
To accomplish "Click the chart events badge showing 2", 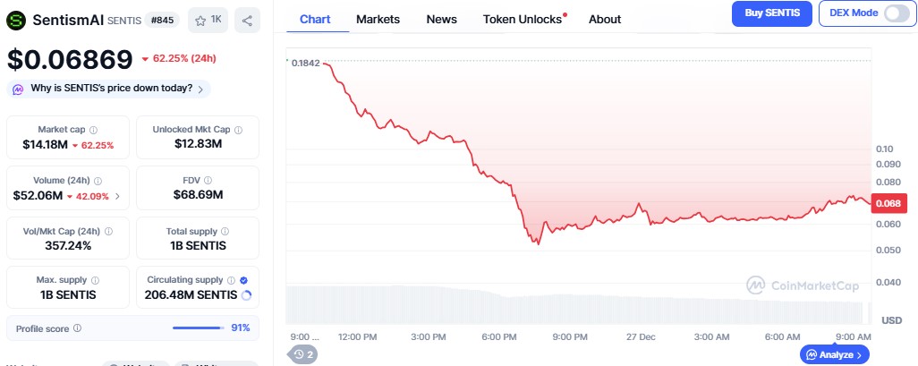I will pos(304,354).
